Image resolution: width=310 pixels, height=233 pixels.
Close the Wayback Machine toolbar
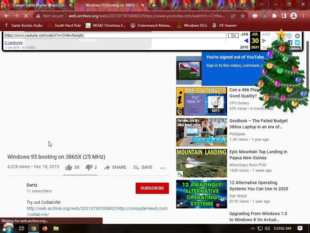297,36
